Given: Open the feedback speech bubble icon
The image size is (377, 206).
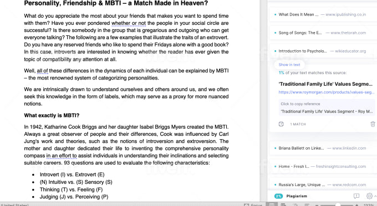Looking at the screenshot, I should 356,196.
